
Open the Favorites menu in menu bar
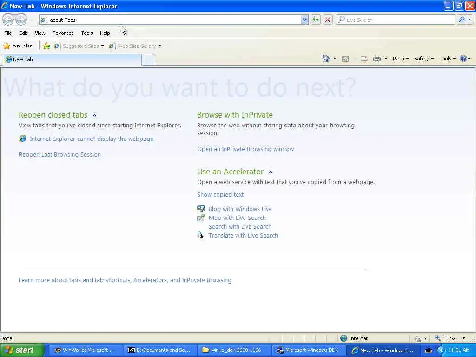click(63, 33)
